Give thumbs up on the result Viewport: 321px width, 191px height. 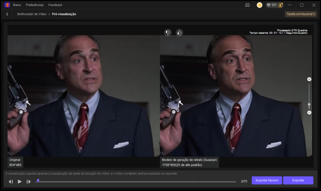179,32
